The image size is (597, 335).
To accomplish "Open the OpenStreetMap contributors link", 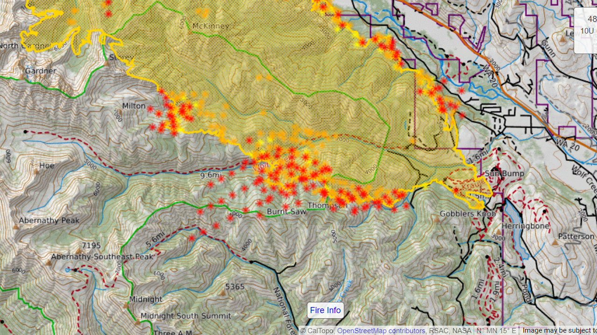I will pyautogui.click(x=381, y=331).
